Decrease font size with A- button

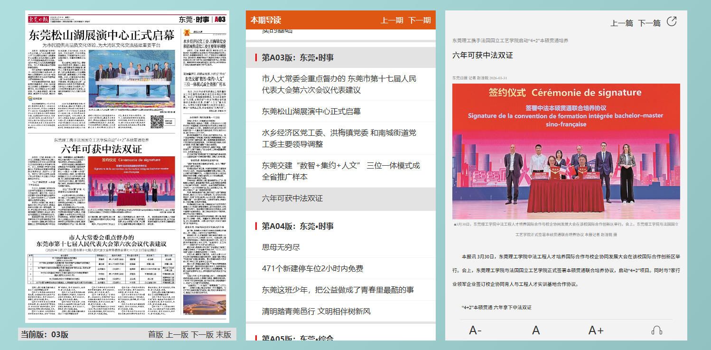pos(475,330)
